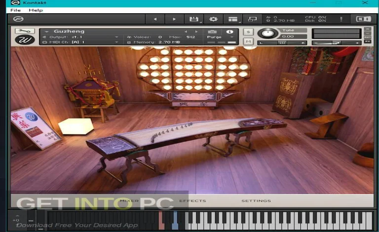Screen dimensions: 379x232
Task: Open snapshot view with camera icon
Action: [212, 32]
